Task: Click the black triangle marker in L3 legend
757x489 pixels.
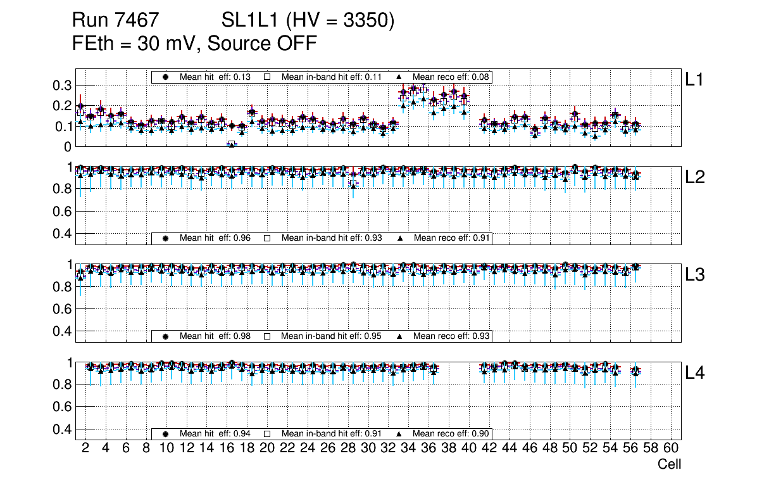Action: [400, 336]
